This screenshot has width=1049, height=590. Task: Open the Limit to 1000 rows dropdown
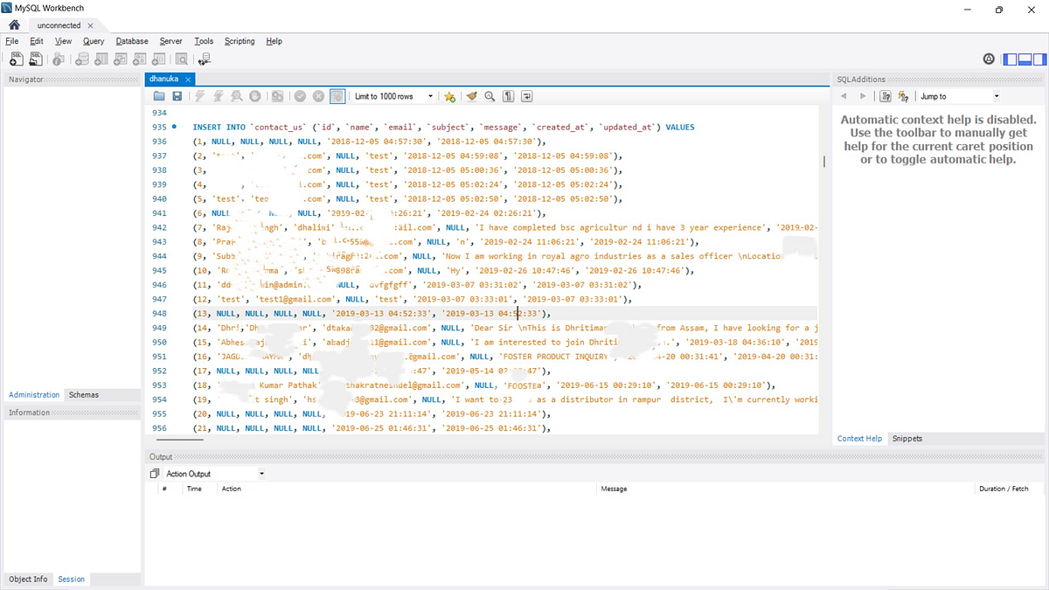[x=431, y=96]
